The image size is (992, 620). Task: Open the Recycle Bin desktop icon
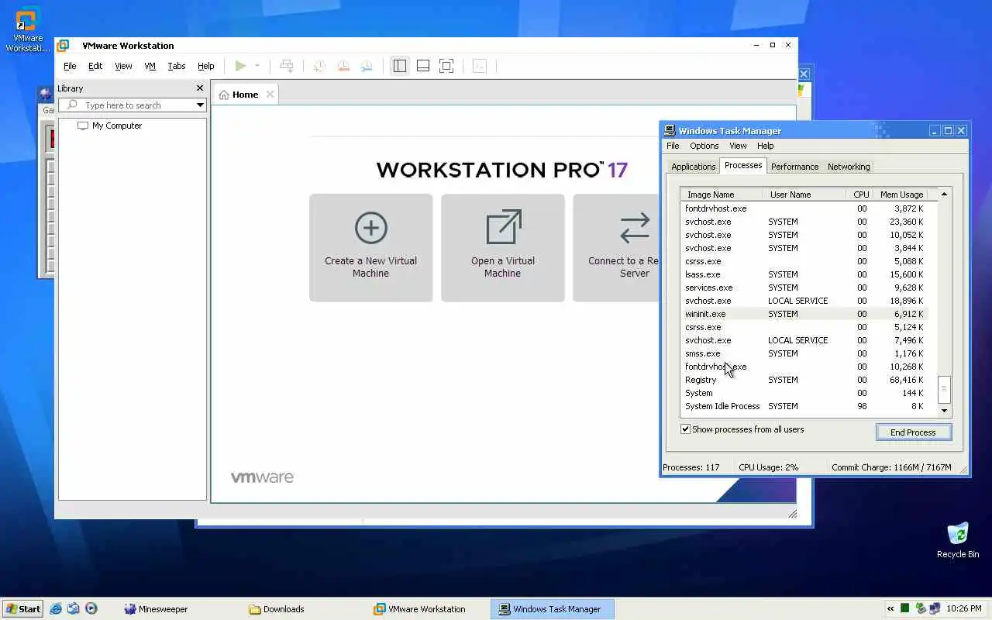tap(958, 540)
